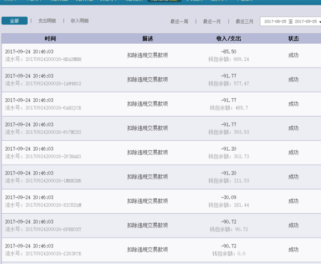Click 成功 status in the -85.50 row

(x=293, y=55)
